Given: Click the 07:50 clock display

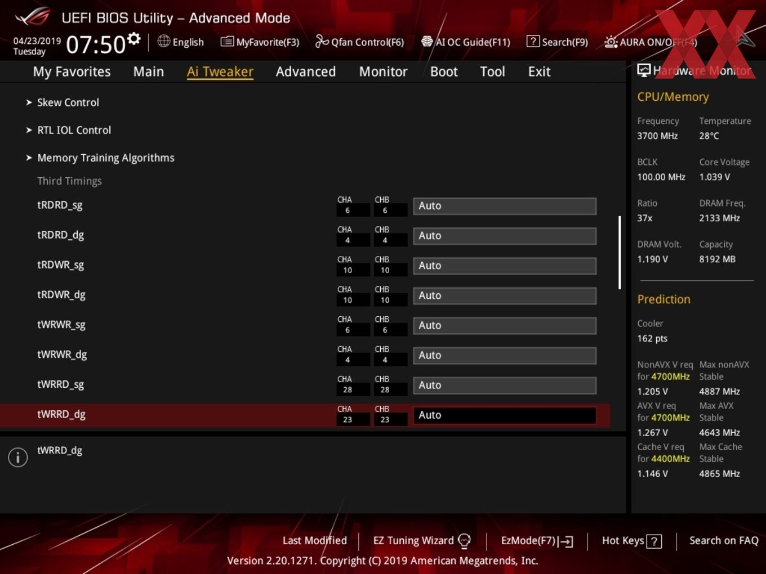Looking at the screenshot, I should point(95,44).
